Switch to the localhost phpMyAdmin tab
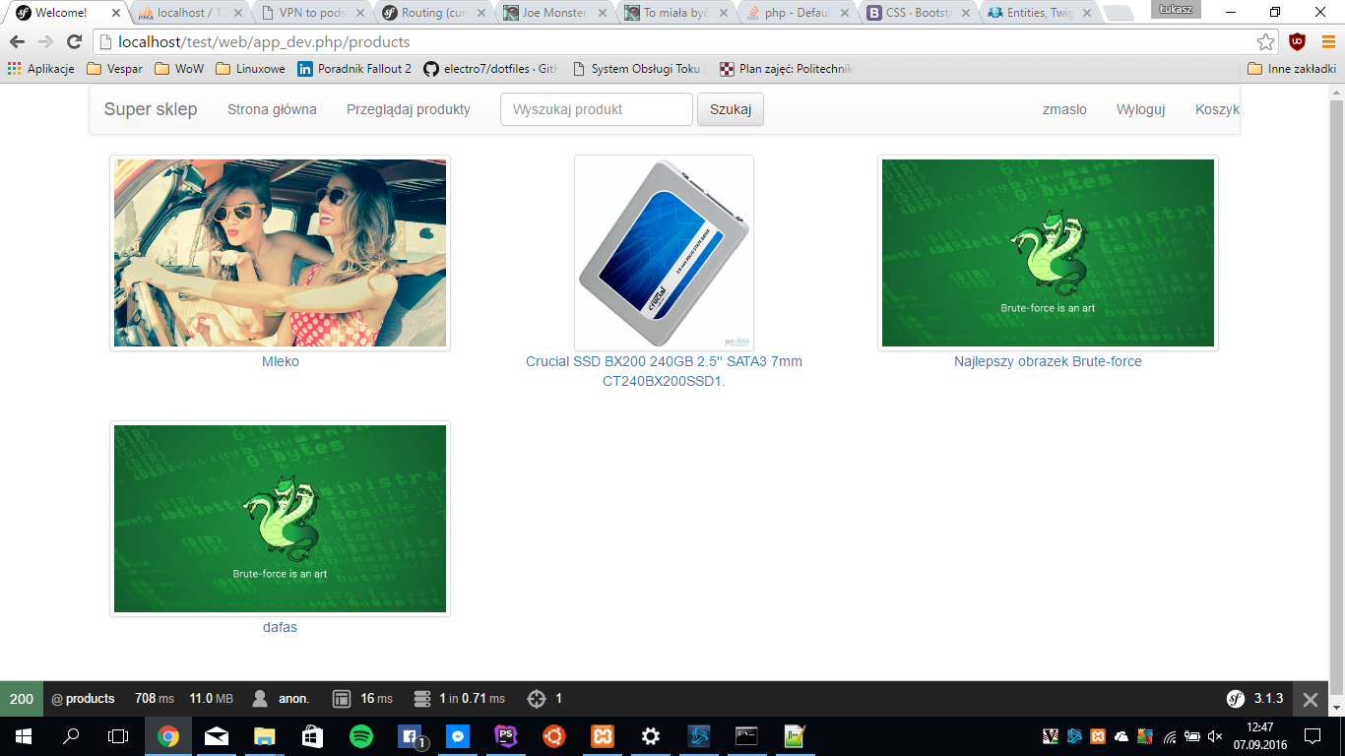Viewport: 1345px width, 756px height. tap(187, 13)
